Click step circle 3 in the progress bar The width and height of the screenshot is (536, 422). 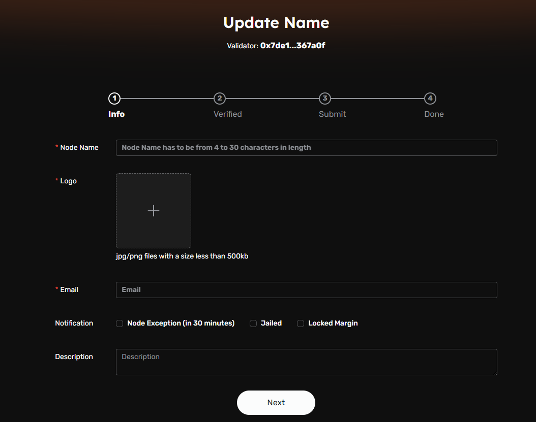[x=324, y=99]
